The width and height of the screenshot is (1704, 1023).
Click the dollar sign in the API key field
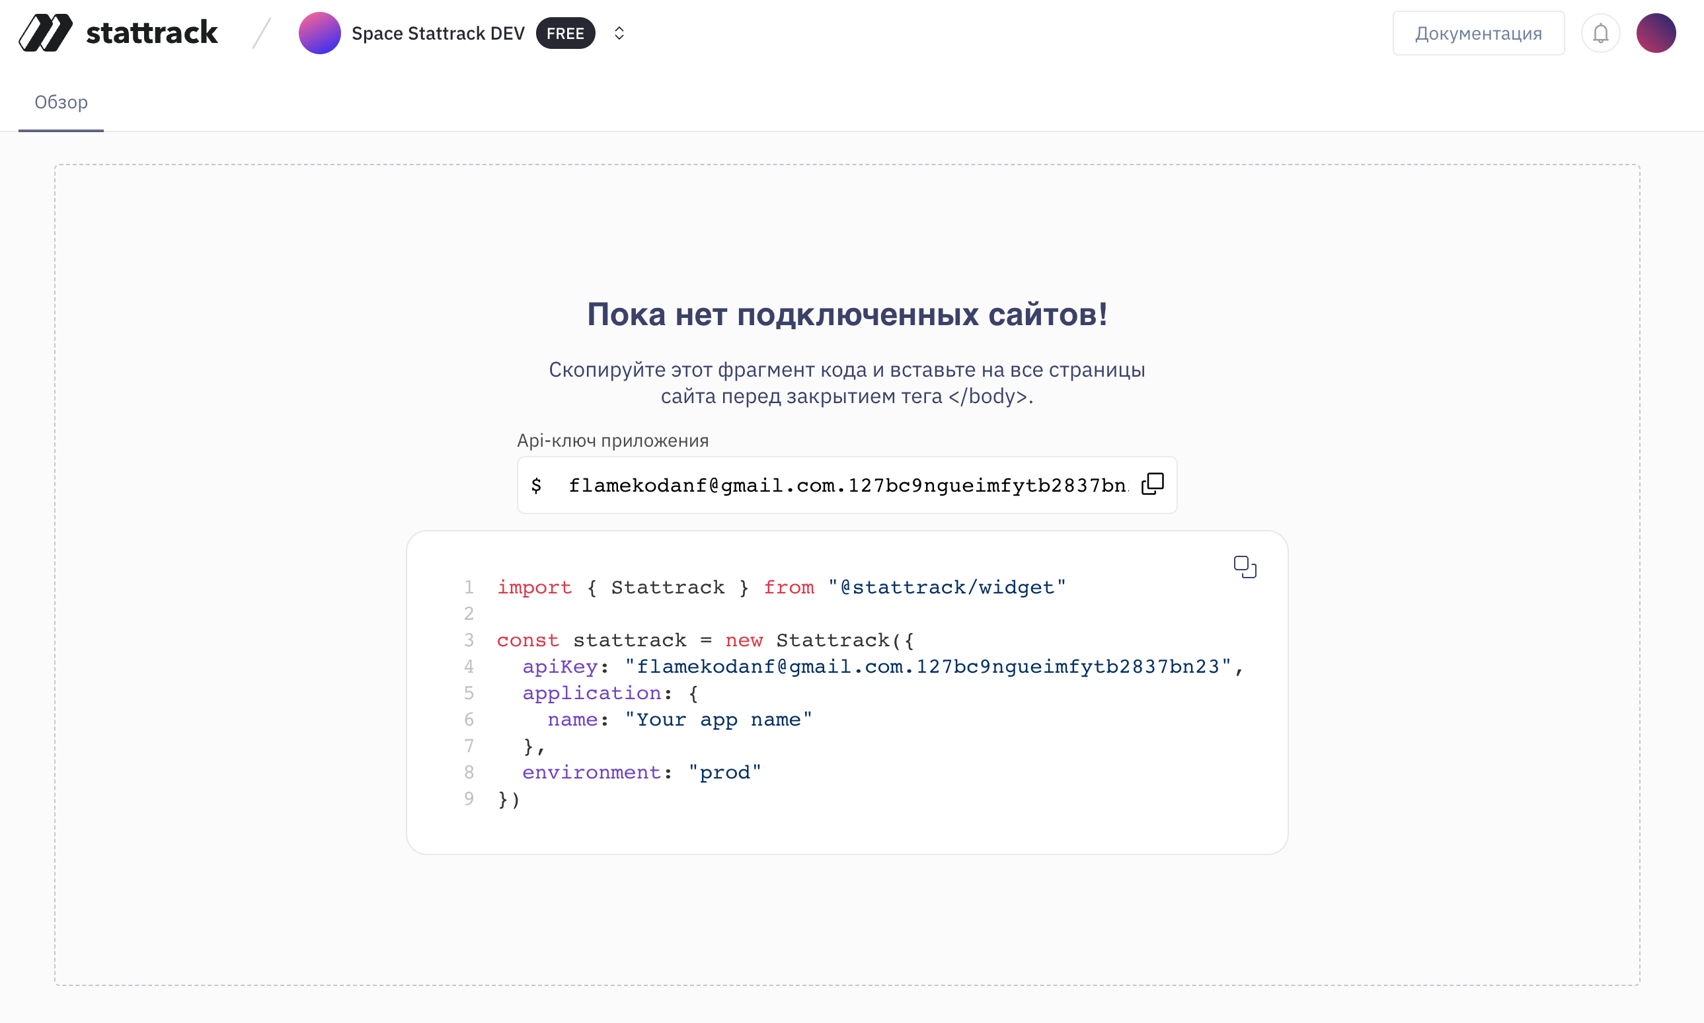click(x=537, y=484)
